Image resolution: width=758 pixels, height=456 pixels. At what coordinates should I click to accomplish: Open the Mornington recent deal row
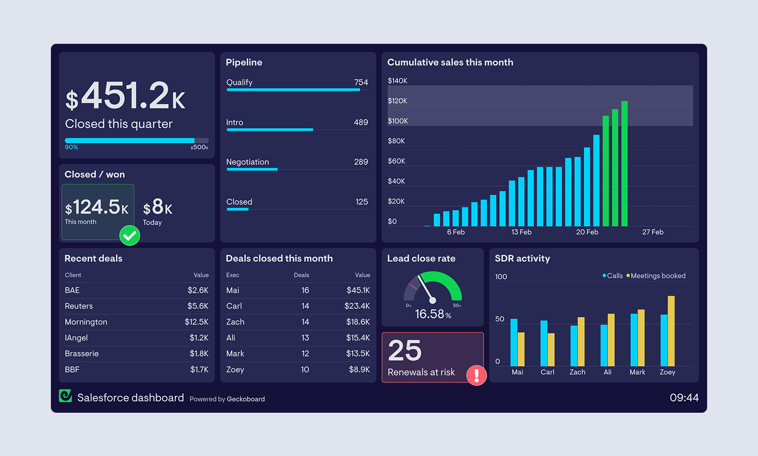point(136,322)
